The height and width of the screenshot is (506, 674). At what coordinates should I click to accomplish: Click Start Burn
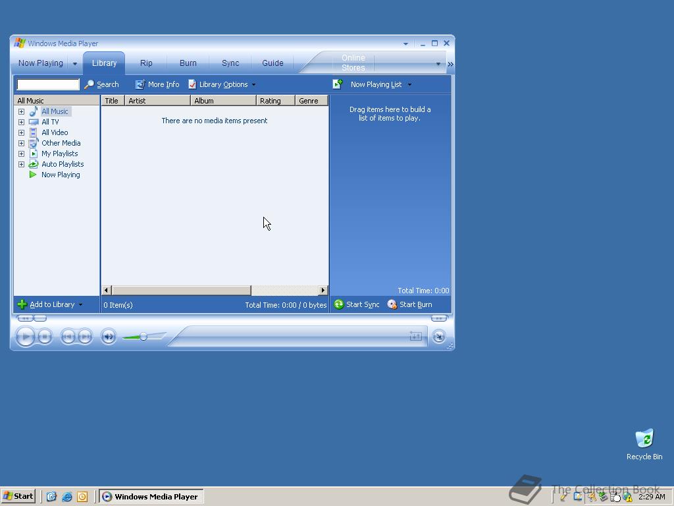click(409, 304)
